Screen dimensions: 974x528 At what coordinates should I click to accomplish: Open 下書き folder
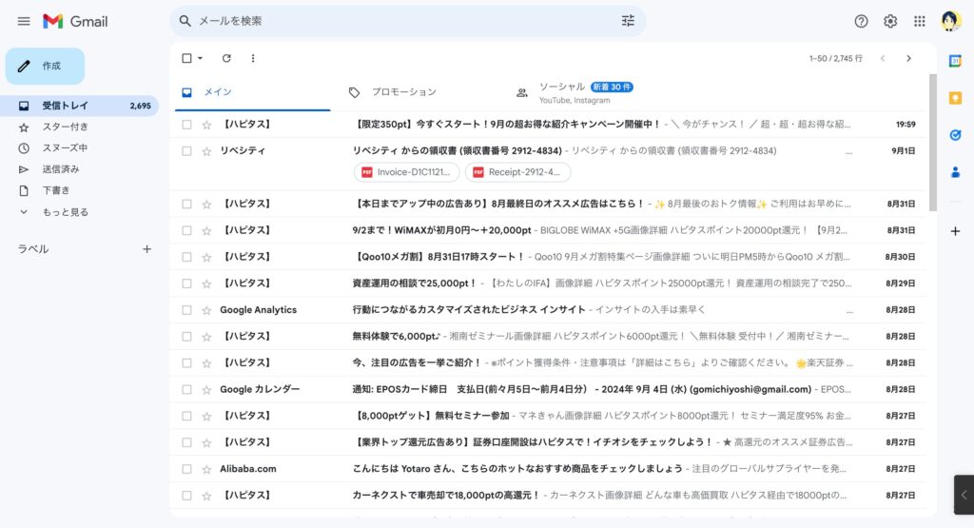click(x=80, y=190)
